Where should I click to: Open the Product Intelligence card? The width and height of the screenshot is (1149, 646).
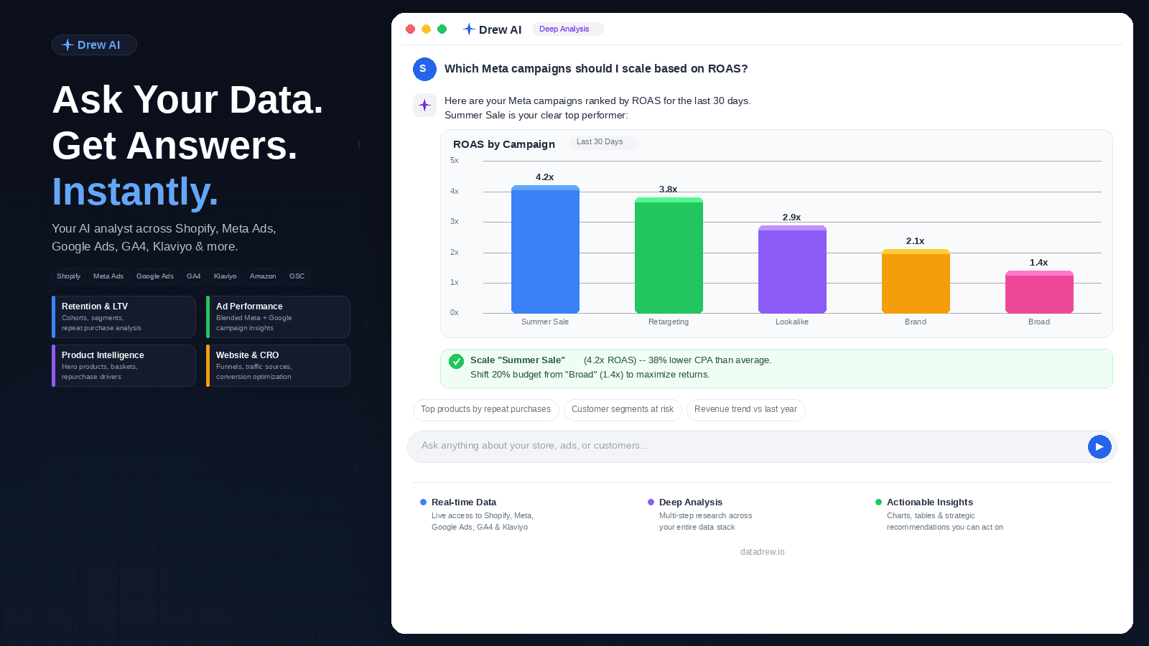[124, 365]
